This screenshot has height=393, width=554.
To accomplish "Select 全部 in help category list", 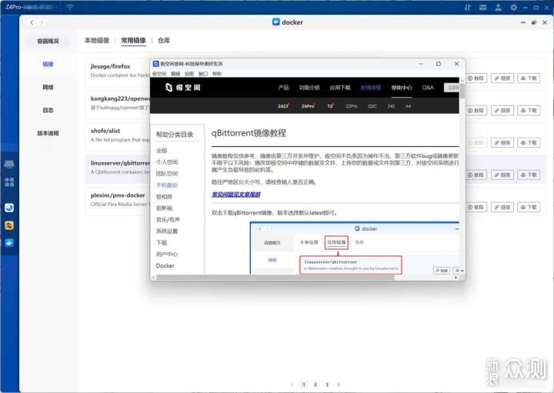I will [x=162, y=151].
